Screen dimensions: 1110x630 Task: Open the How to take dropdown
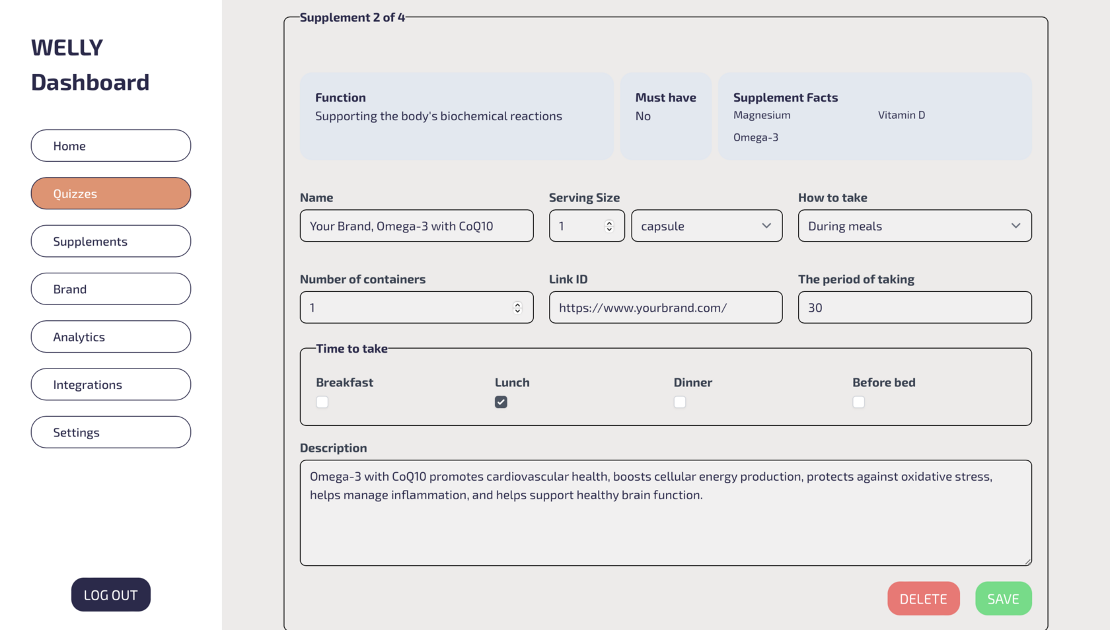click(x=914, y=226)
